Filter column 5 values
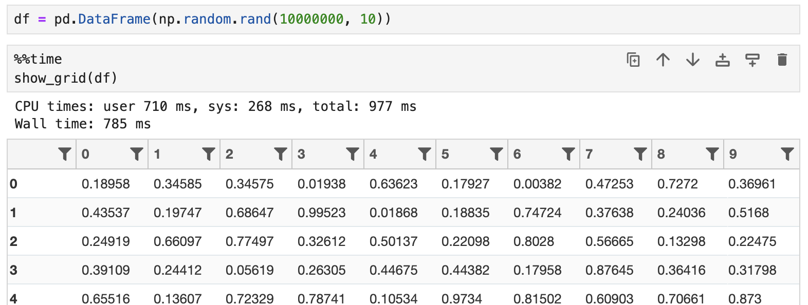 click(x=497, y=154)
